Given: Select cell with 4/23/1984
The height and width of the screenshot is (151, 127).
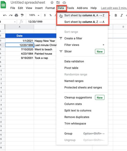Looking at the screenshot, I should pos(20,54).
